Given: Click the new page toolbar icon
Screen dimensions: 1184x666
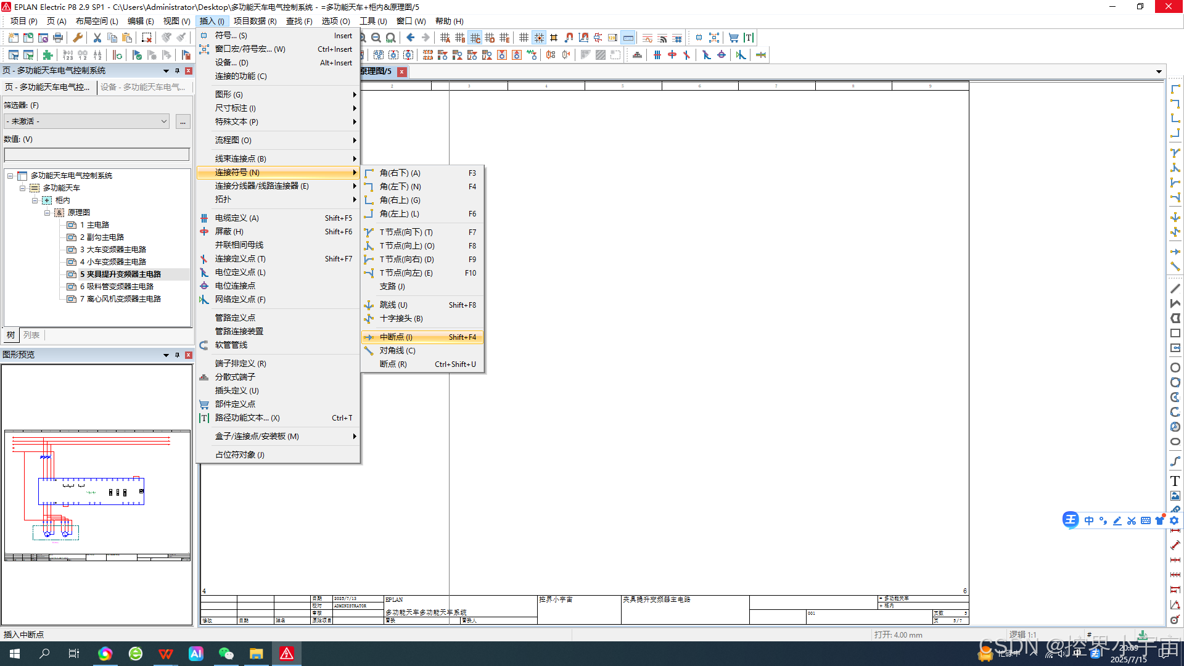Looking at the screenshot, I should (14, 38).
